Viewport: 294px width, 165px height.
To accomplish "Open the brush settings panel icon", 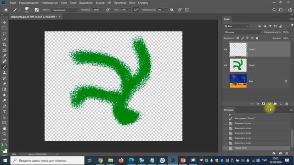I will point(37,10).
